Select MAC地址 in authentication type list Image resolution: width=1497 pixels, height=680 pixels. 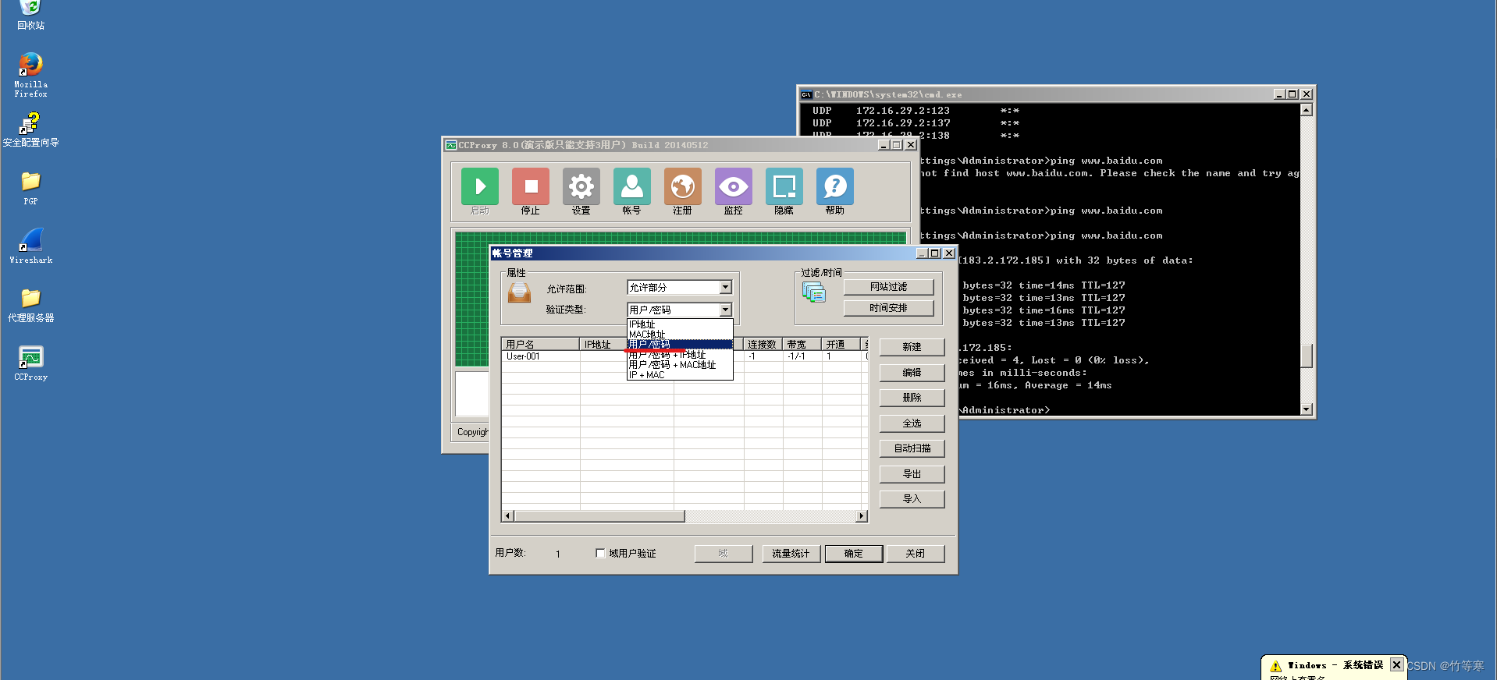pyautogui.click(x=680, y=334)
